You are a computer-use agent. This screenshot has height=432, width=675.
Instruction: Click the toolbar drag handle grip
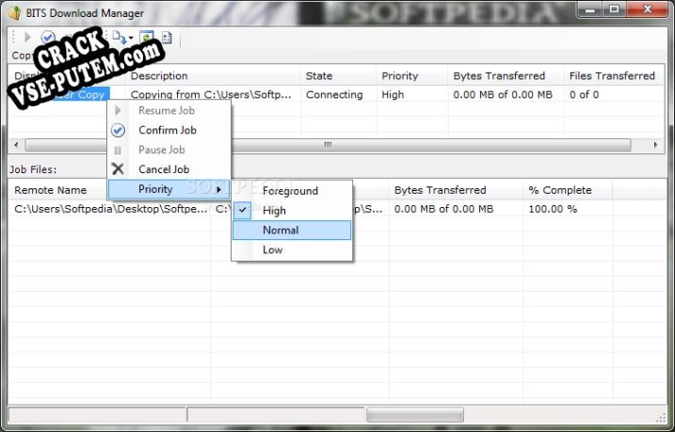13,38
